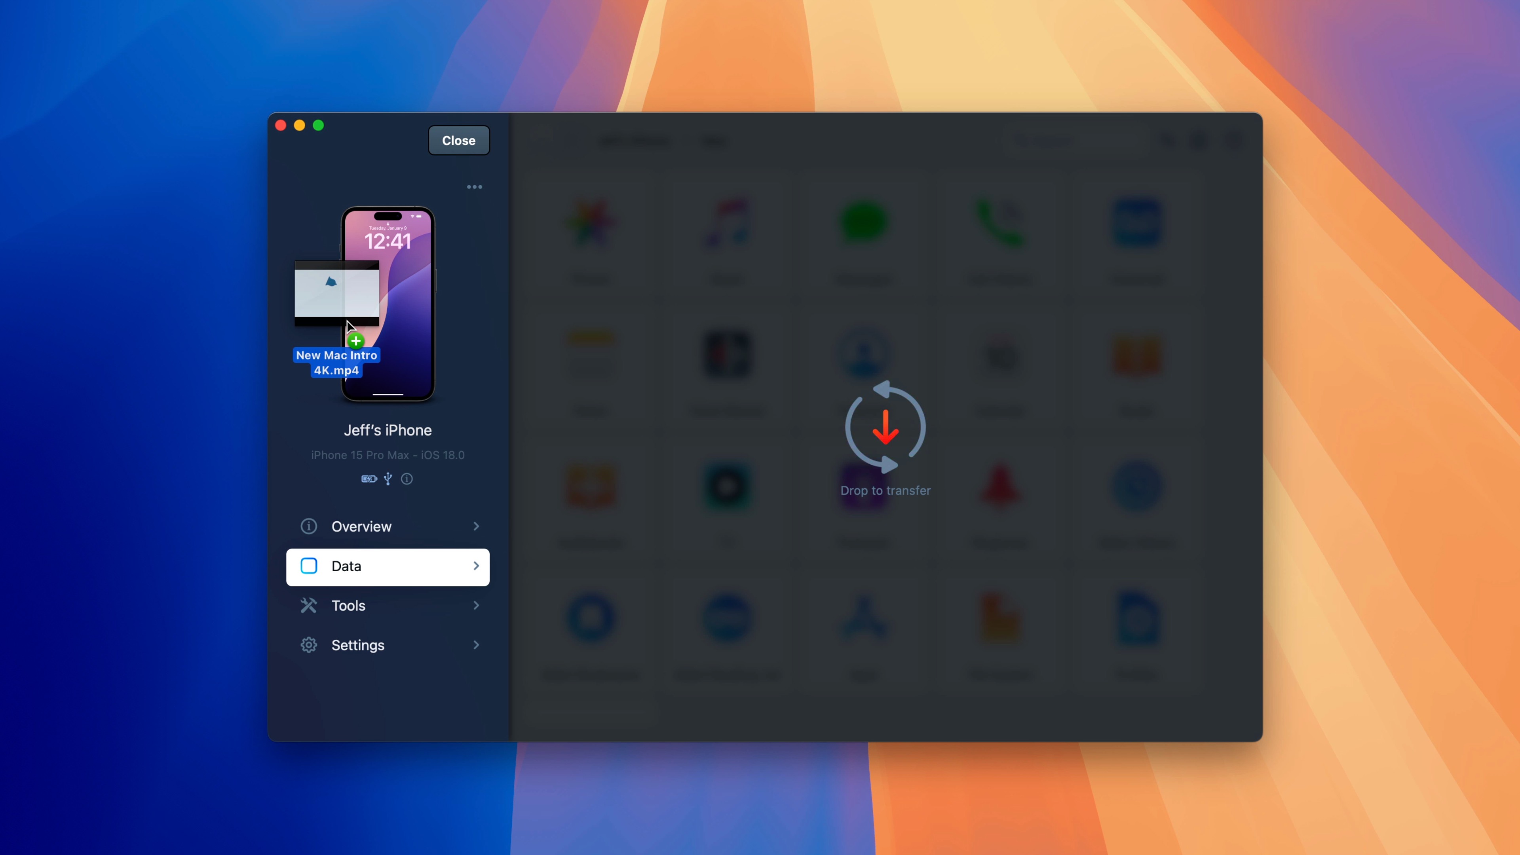Open the three-dot more options menu
Viewport: 1520px width, 855px height.
pos(475,187)
